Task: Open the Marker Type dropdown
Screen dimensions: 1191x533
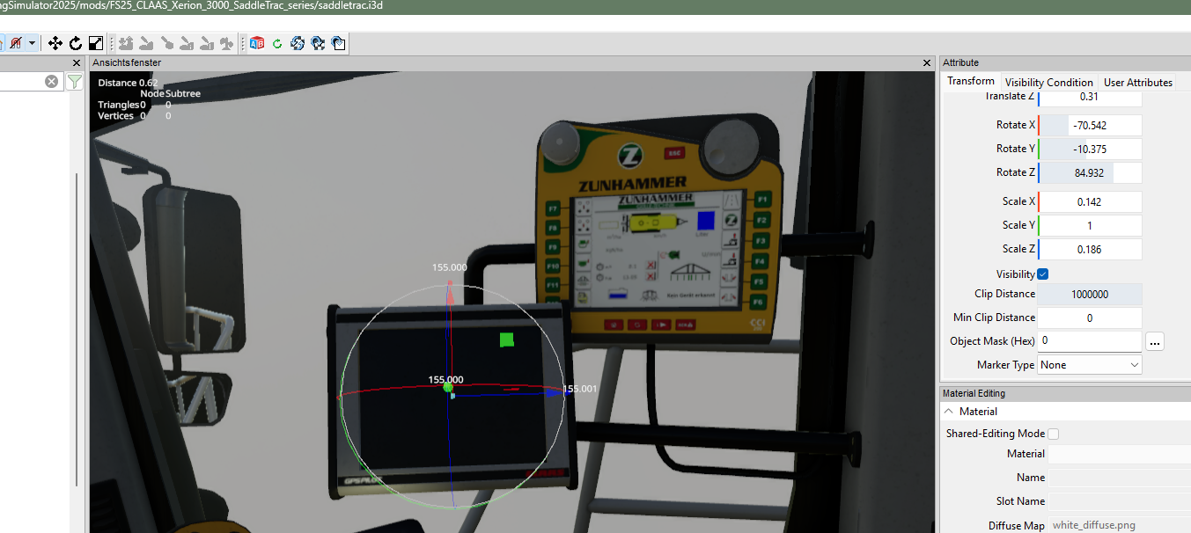Action: pyautogui.click(x=1090, y=365)
